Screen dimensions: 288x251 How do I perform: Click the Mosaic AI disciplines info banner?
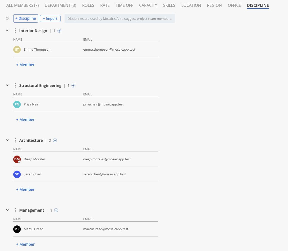click(x=120, y=19)
